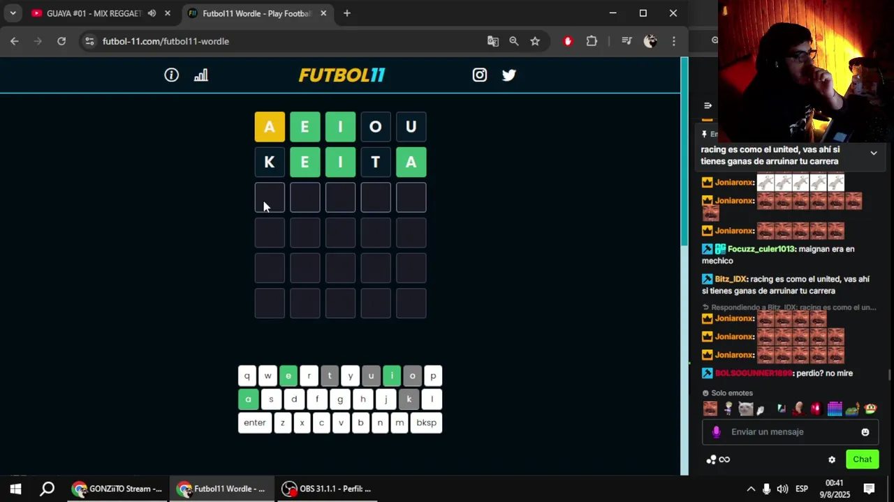
Task: Click the FUTBOL11 logo
Action: click(x=342, y=75)
